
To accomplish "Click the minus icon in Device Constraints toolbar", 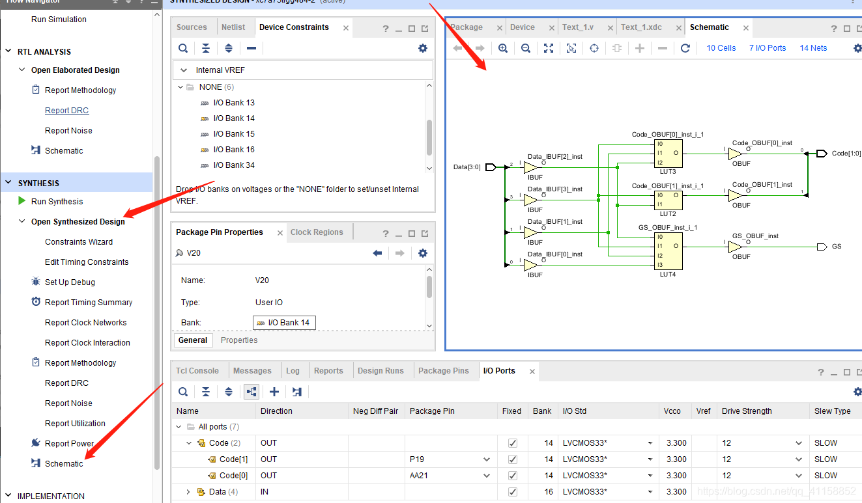I will pyautogui.click(x=251, y=48).
